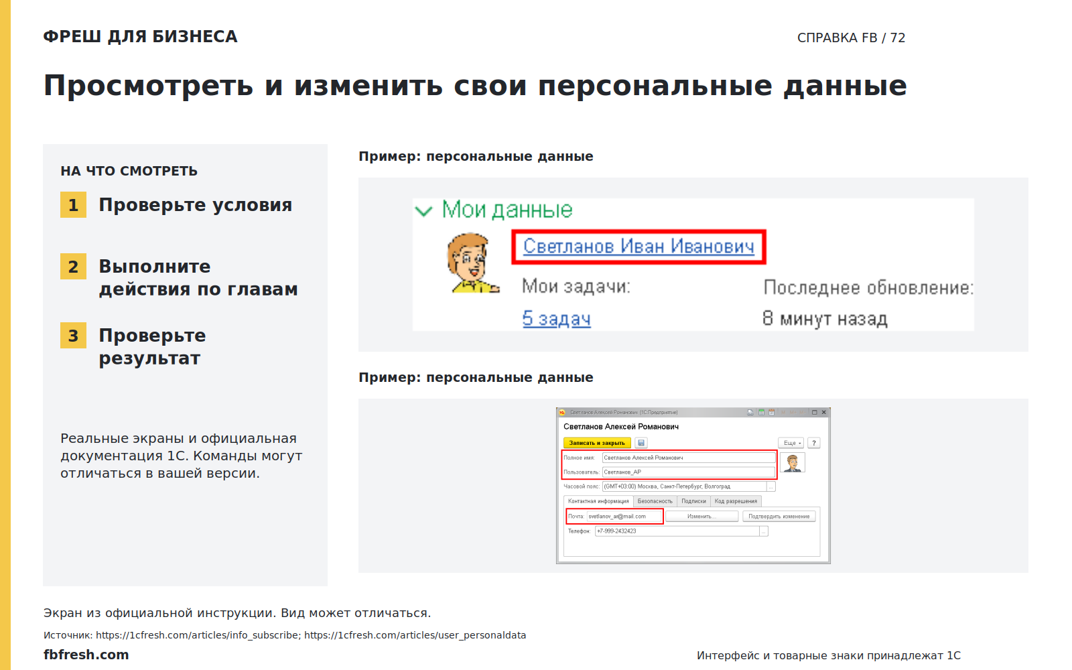This screenshot has height=670, width=1072.
Task: Click the fbfresh.com footer text
Action: pos(86,655)
